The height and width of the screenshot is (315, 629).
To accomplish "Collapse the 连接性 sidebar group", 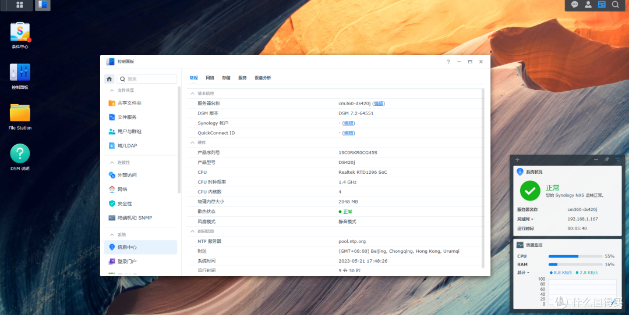I will pos(112,163).
